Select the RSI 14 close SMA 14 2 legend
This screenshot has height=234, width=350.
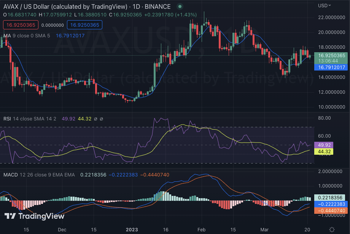pos(30,119)
